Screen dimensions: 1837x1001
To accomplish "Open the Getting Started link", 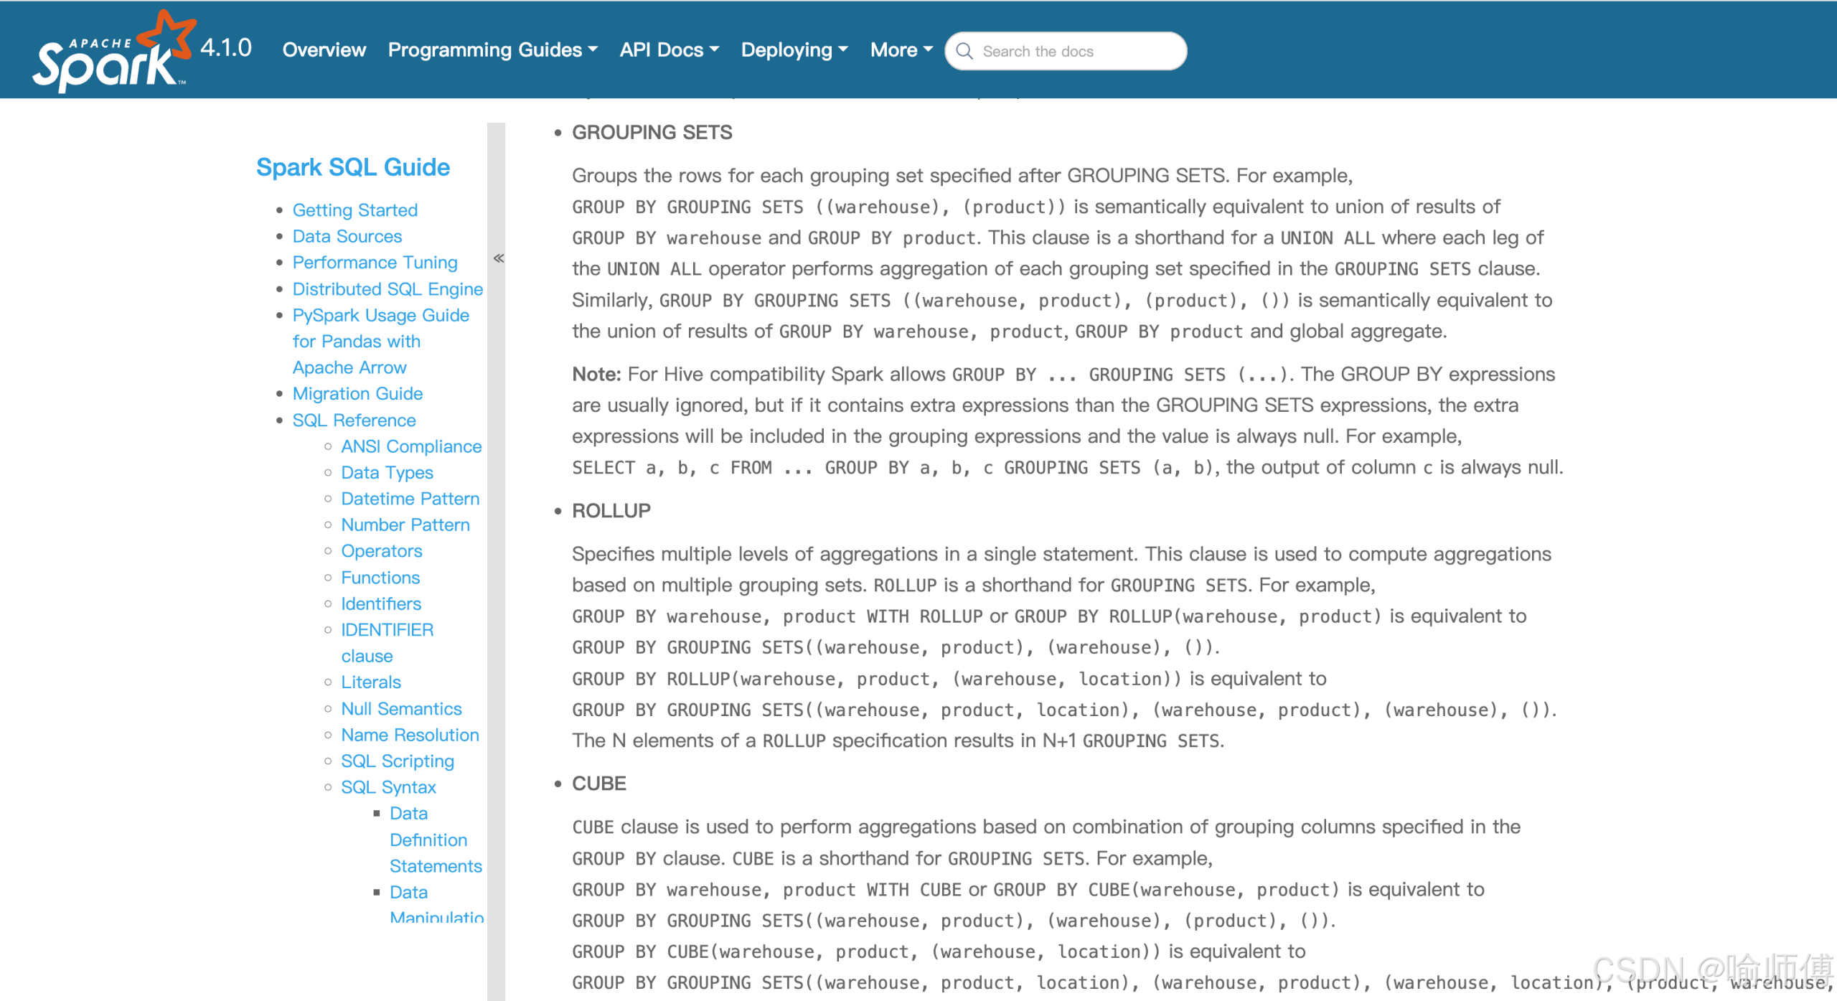I will coord(354,210).
